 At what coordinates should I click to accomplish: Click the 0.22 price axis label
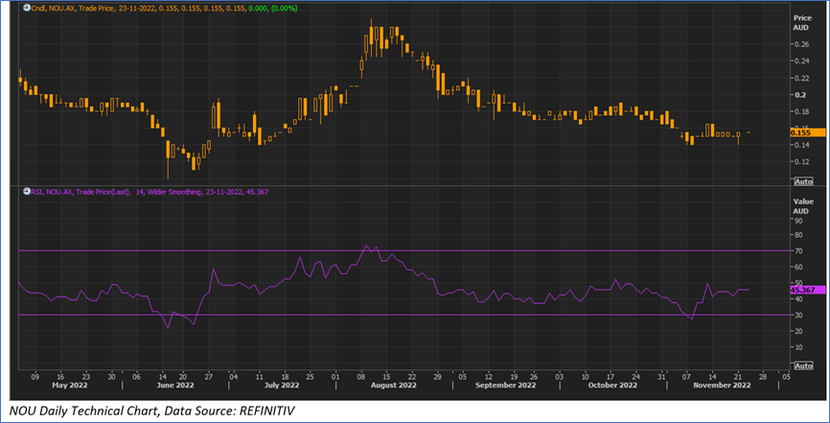tap(802, 79)
